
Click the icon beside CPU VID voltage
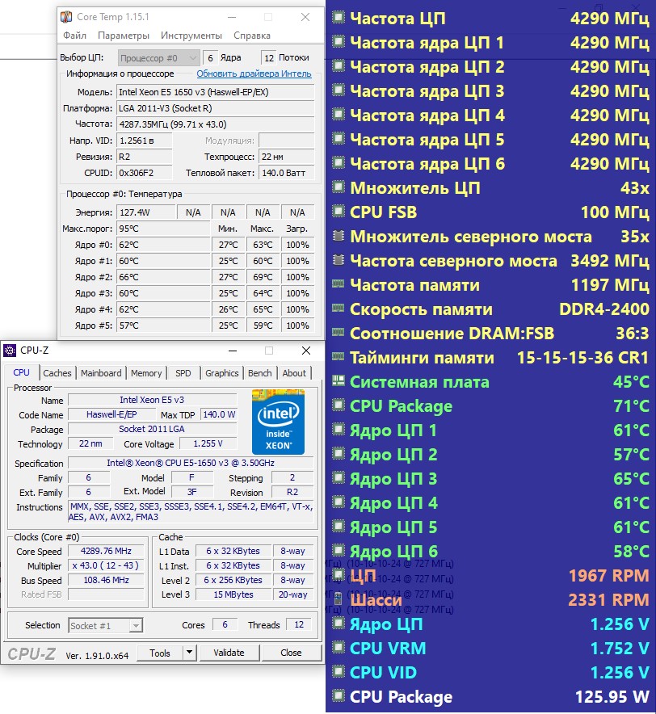pos(338,672)
